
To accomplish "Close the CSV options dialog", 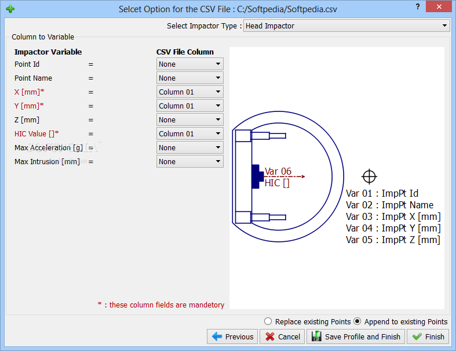I will pos(439,6).
